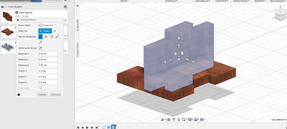
Task: Select the free move displacement type icon
Action: click(x=41, y=37)
